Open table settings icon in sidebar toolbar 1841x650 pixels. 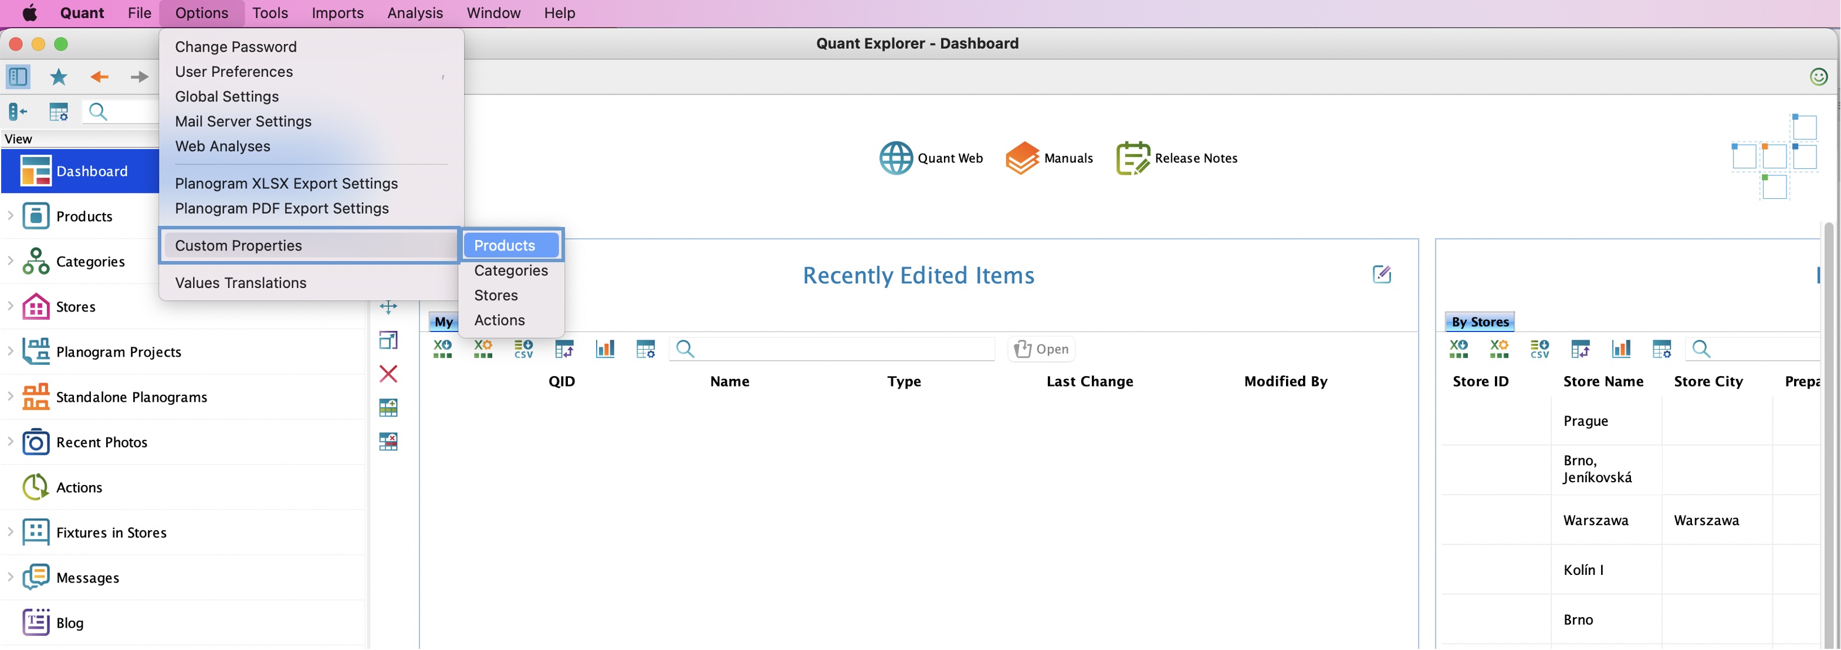click(x=59, y=111)
